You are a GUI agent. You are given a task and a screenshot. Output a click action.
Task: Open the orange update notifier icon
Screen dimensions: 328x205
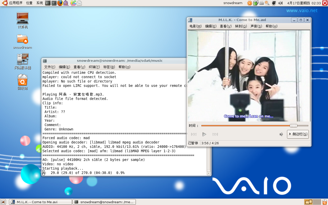[250, 3]
